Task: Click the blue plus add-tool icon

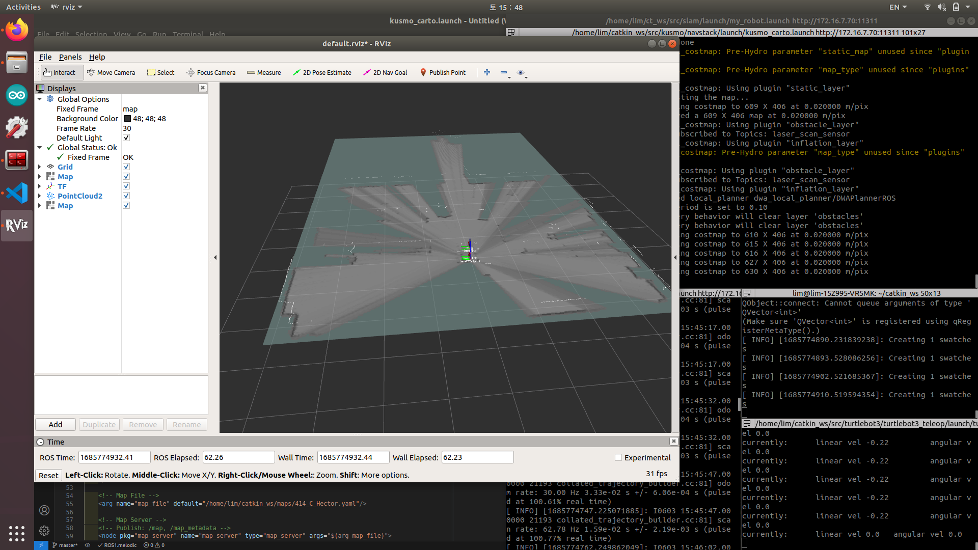Action: pos(487,72)
